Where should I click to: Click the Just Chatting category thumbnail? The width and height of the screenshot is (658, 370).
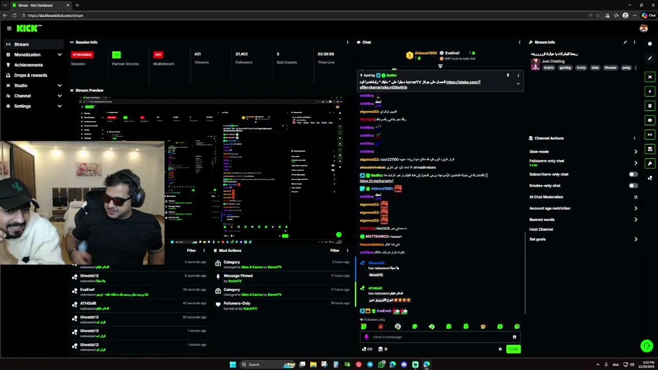pos(535,64)
